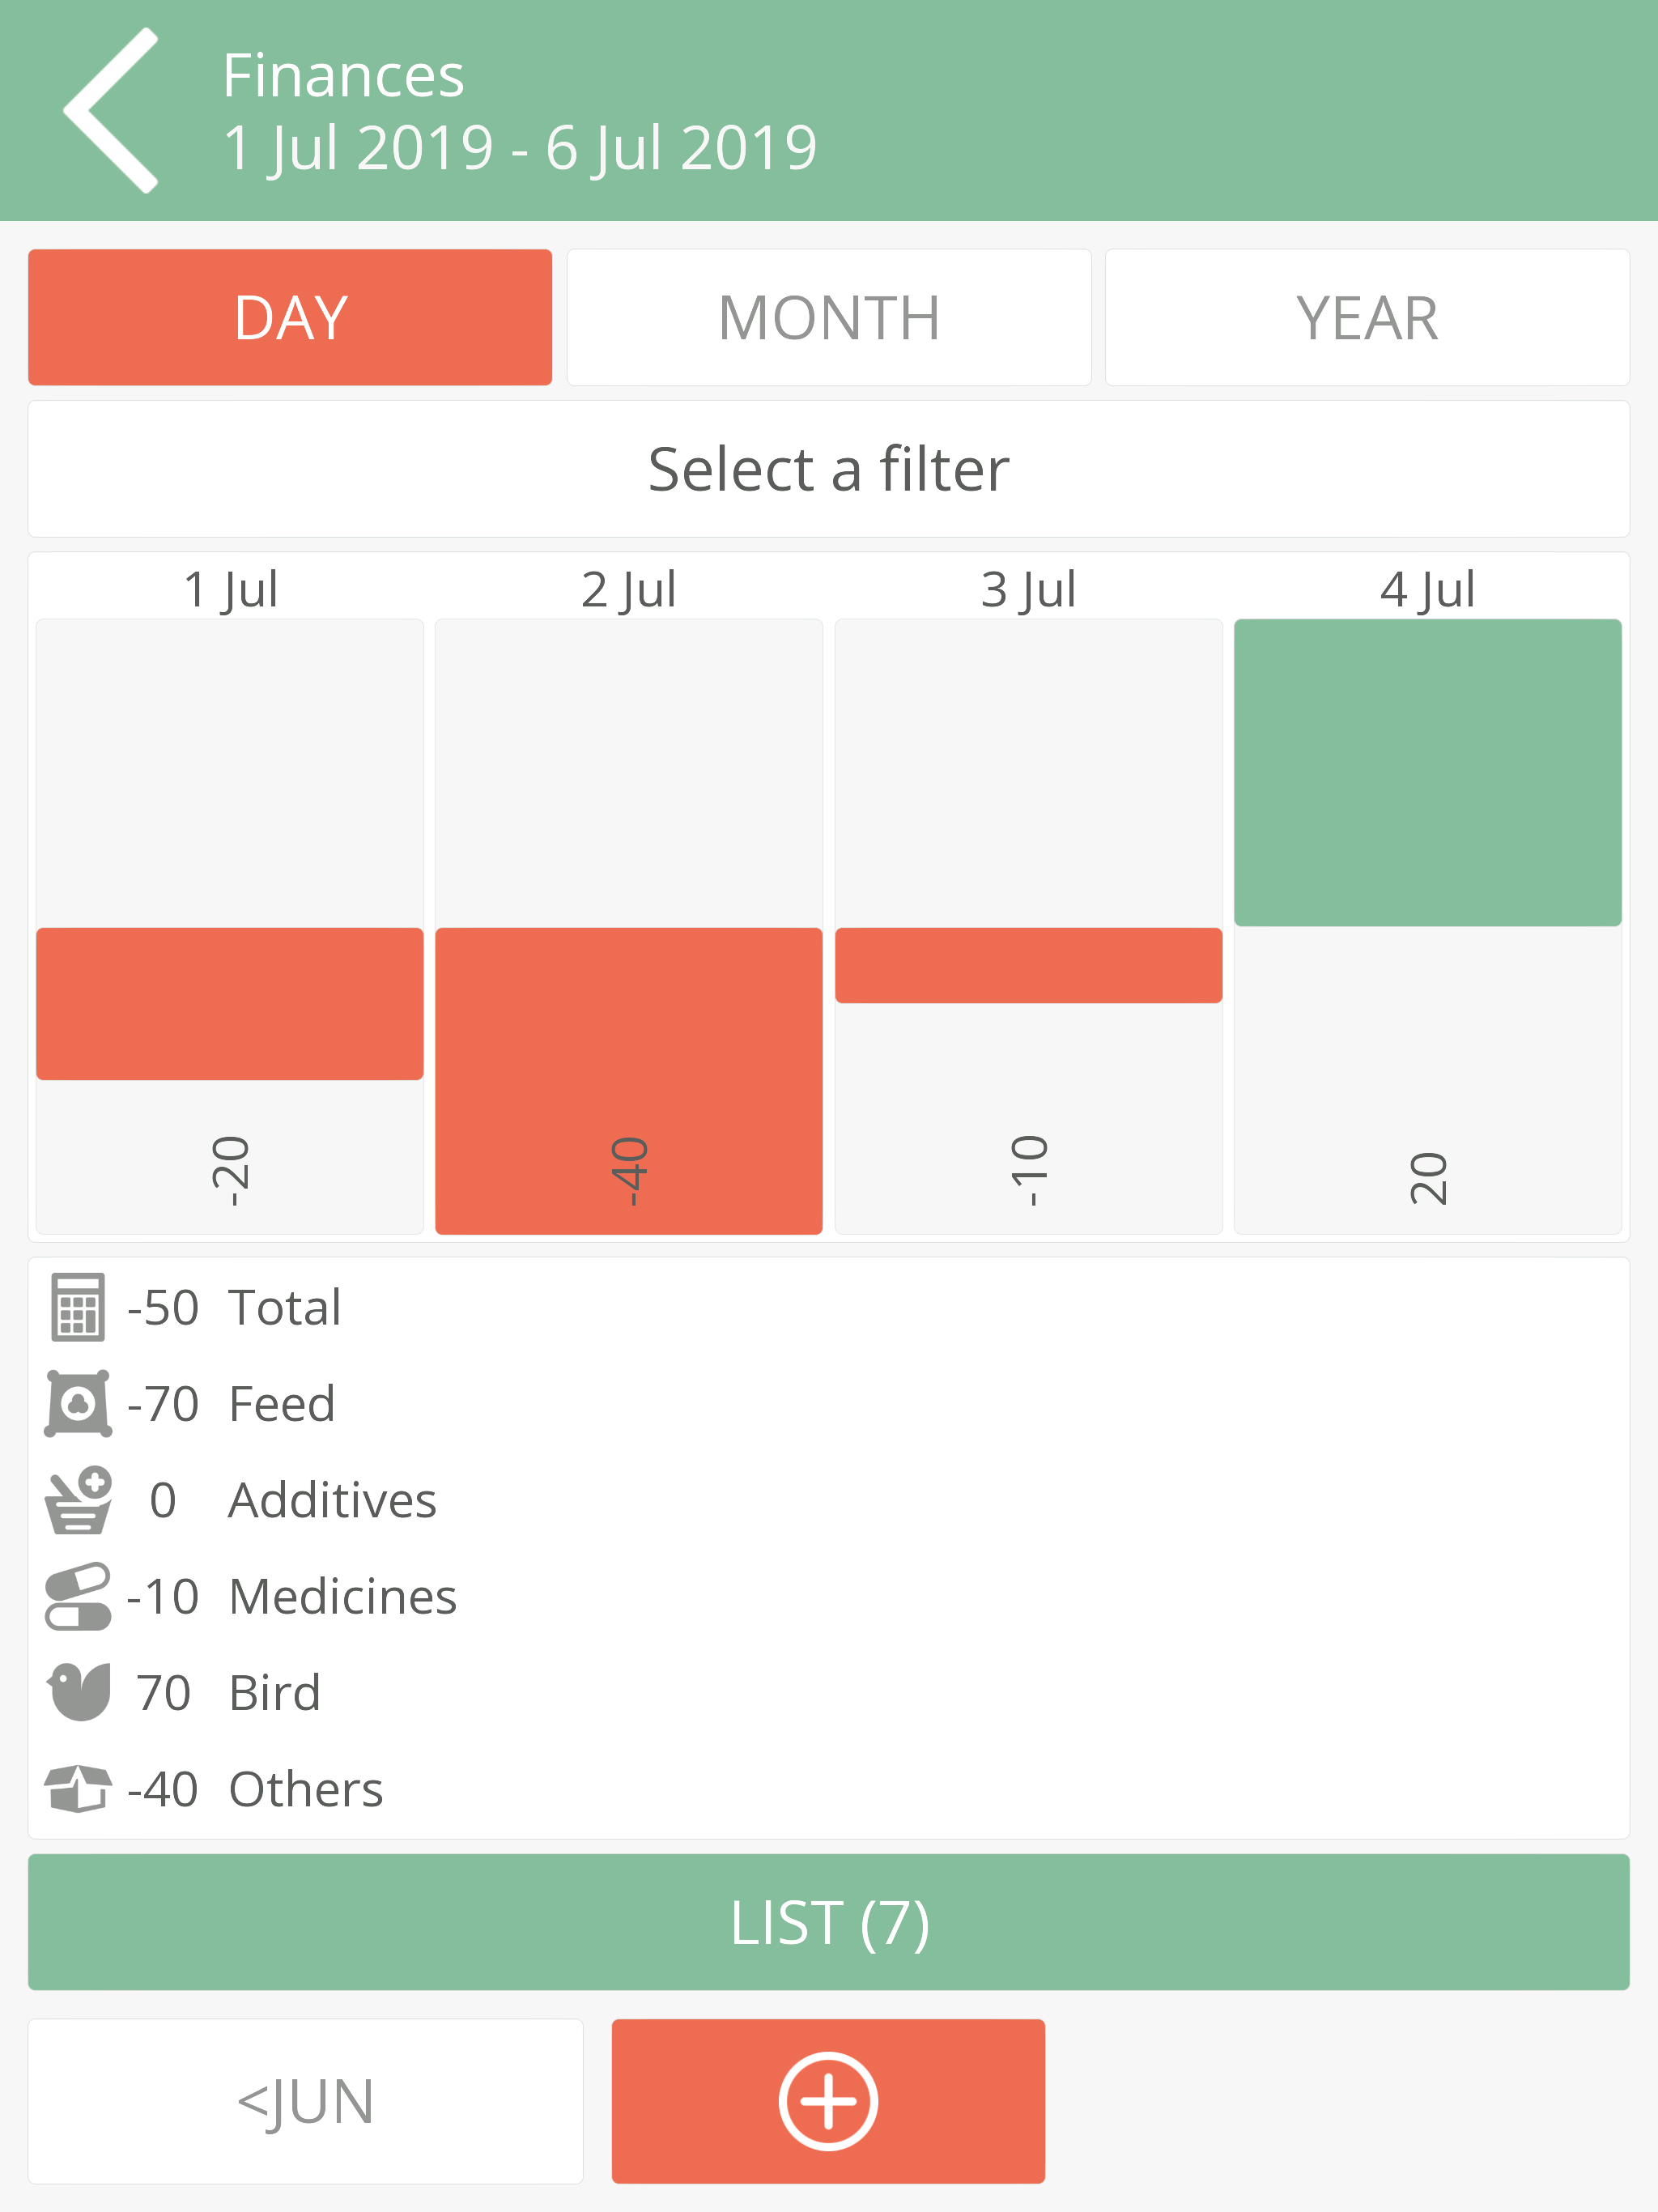Select the 2 Jul bar
The height and width of the screenshot is (2212, 1658).
pos(629,1081)
